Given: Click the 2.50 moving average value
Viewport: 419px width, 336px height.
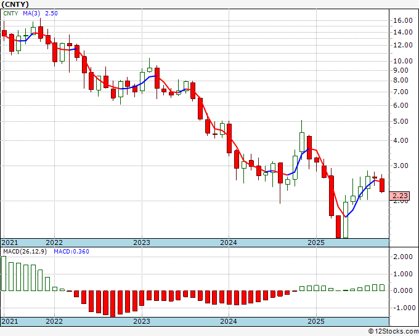Looking at the screenshot, I should click(51, 14).
